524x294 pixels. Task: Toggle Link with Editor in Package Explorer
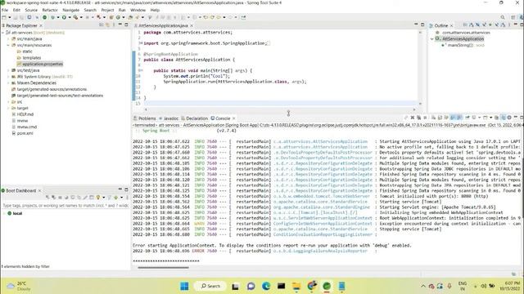point(108,24)
